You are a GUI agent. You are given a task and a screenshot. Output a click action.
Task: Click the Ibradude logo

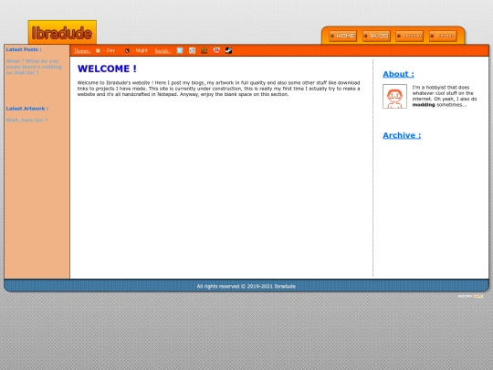tap(62, 32)
